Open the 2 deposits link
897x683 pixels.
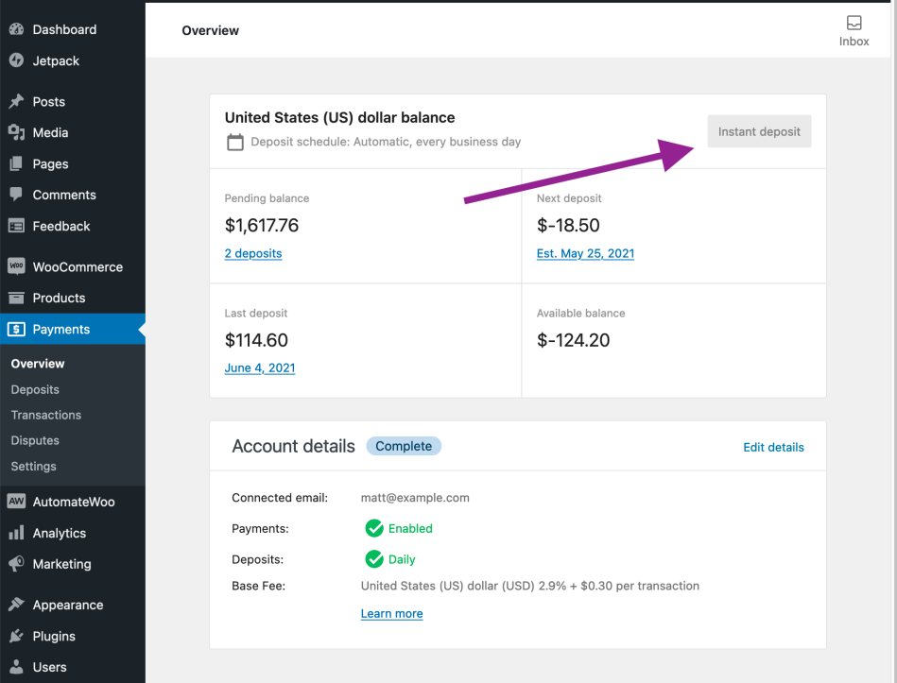click(x=253, y=253)
